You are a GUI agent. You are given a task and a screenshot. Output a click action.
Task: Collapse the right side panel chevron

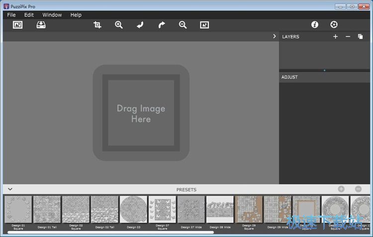(x=274, y=36)
